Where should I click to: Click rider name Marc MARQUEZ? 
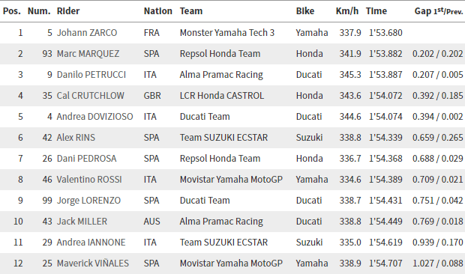point(88,54)
